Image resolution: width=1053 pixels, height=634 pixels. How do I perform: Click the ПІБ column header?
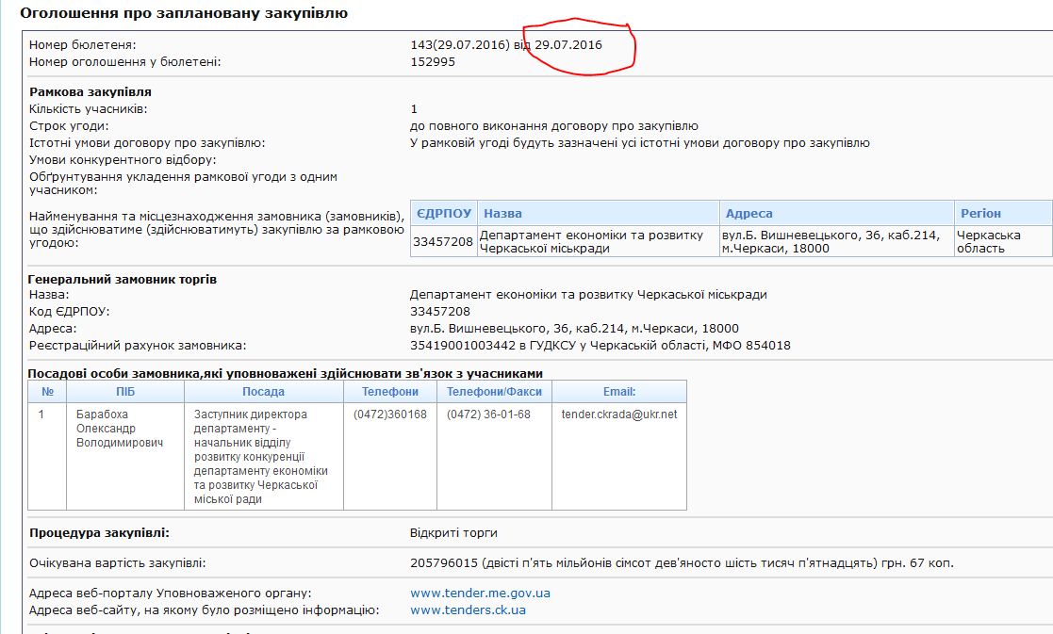point(125,392)
